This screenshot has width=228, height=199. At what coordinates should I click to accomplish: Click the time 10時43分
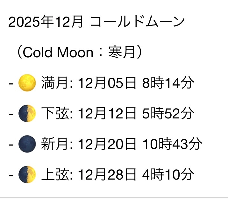172,144
